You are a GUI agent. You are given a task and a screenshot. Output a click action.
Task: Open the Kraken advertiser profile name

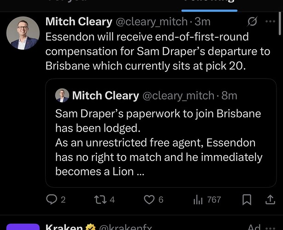pyautogui.click(x=64, y=227)
